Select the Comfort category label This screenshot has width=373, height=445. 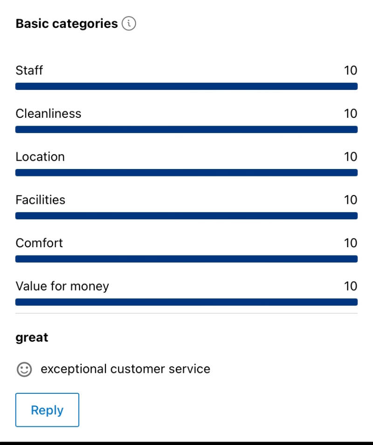39,243
